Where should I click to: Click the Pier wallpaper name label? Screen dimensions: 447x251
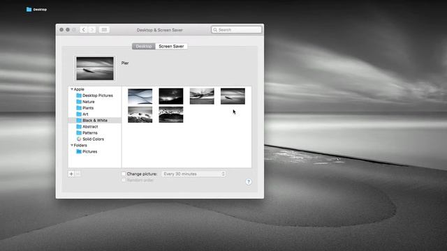point(125,63)
